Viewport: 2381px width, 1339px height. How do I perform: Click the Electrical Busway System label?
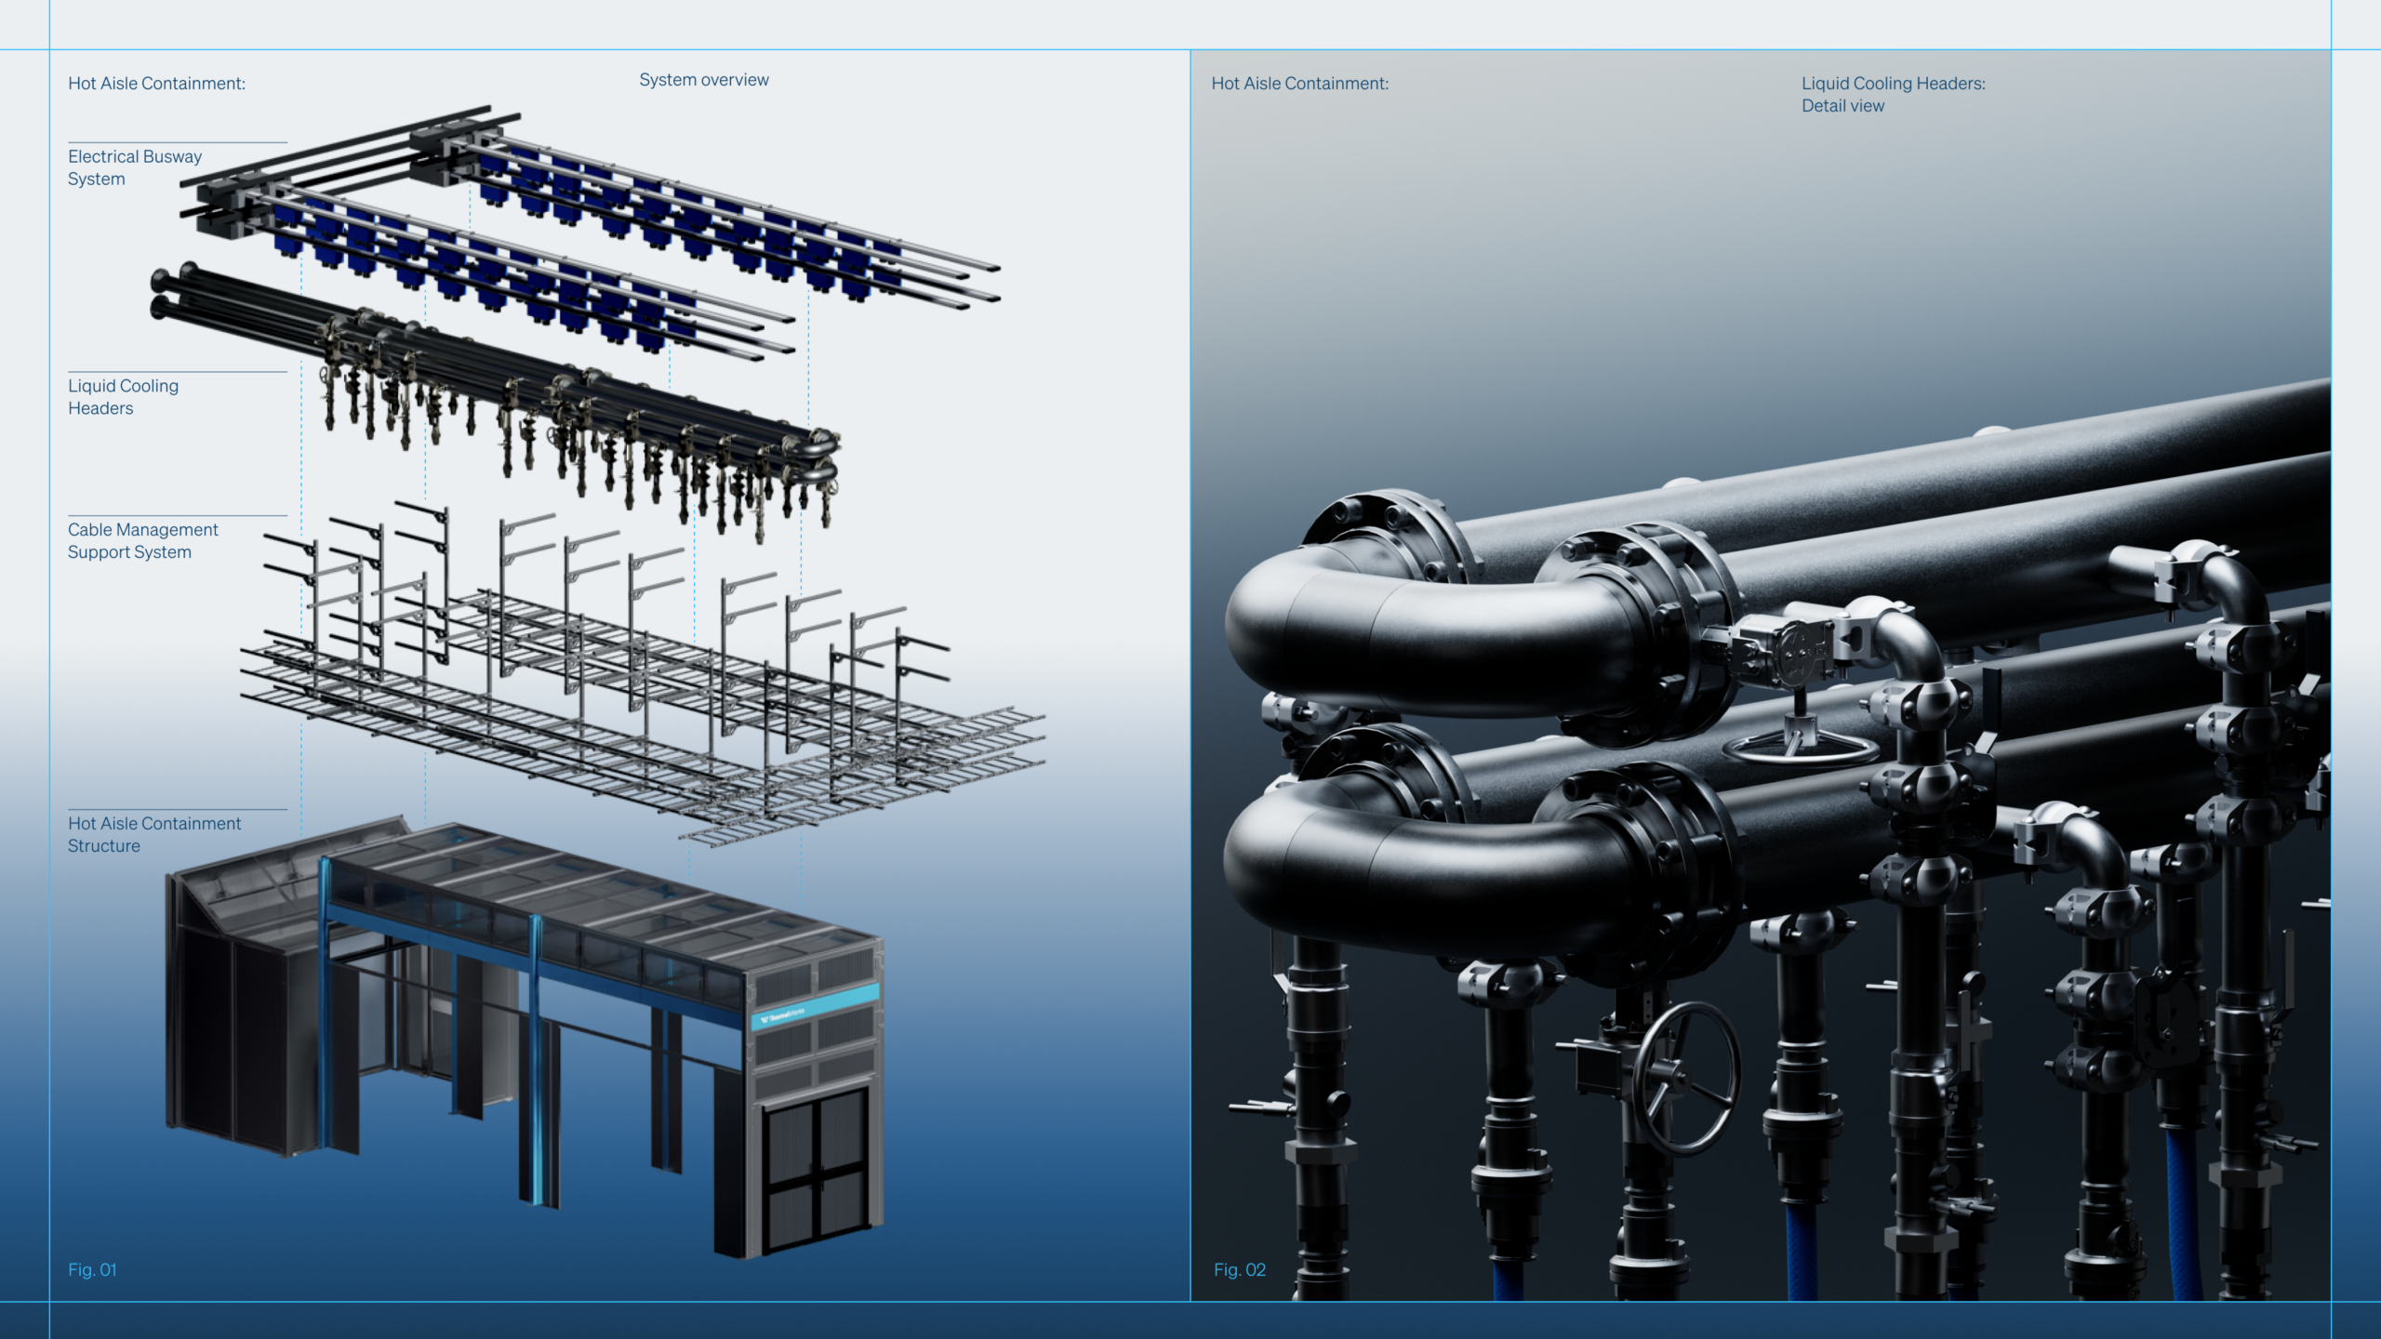point(135,168)
